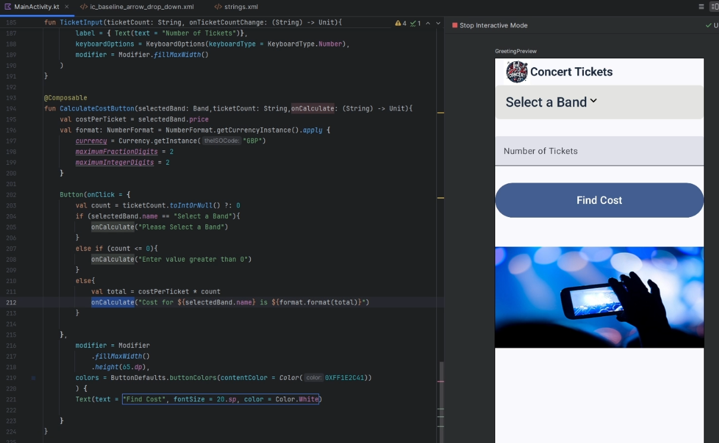Switch to ic_baseline_arrow_drop_down.xml tab
719x443 pixels.
click(136, 7)
